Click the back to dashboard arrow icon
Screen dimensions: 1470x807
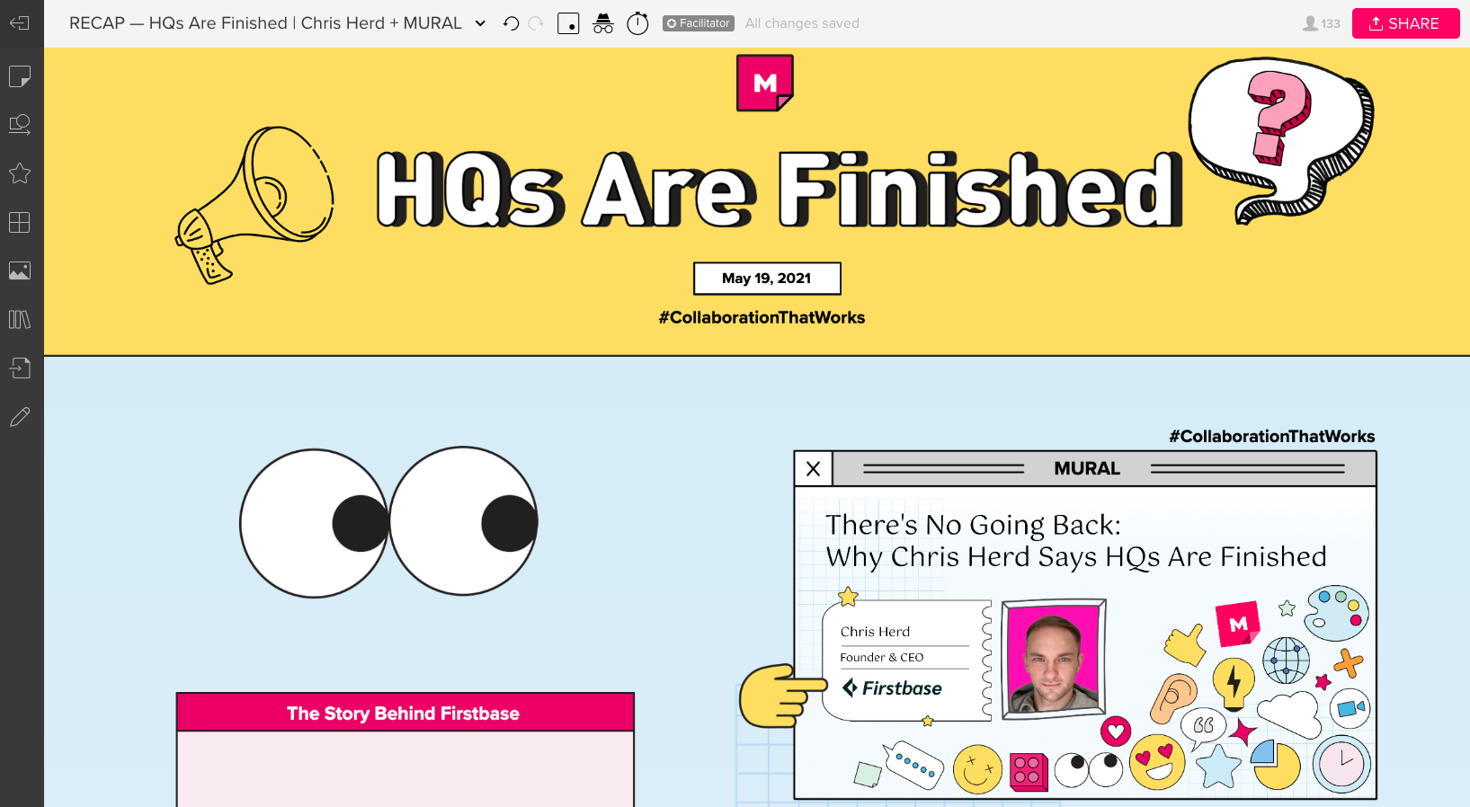click(20, 23)
